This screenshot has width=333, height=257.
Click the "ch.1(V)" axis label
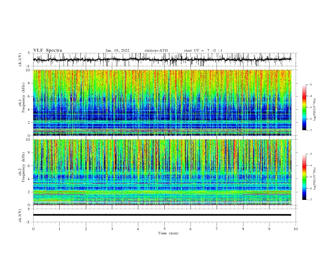[x=20, y=60]
